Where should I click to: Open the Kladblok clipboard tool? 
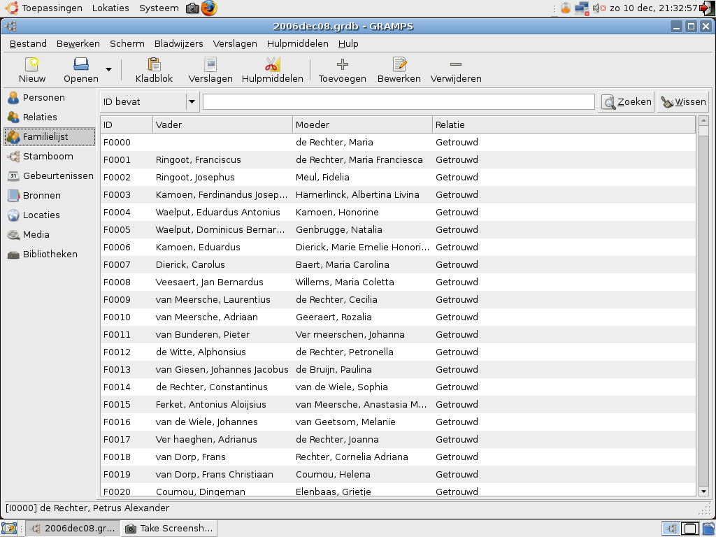click(x=154, y=70)
